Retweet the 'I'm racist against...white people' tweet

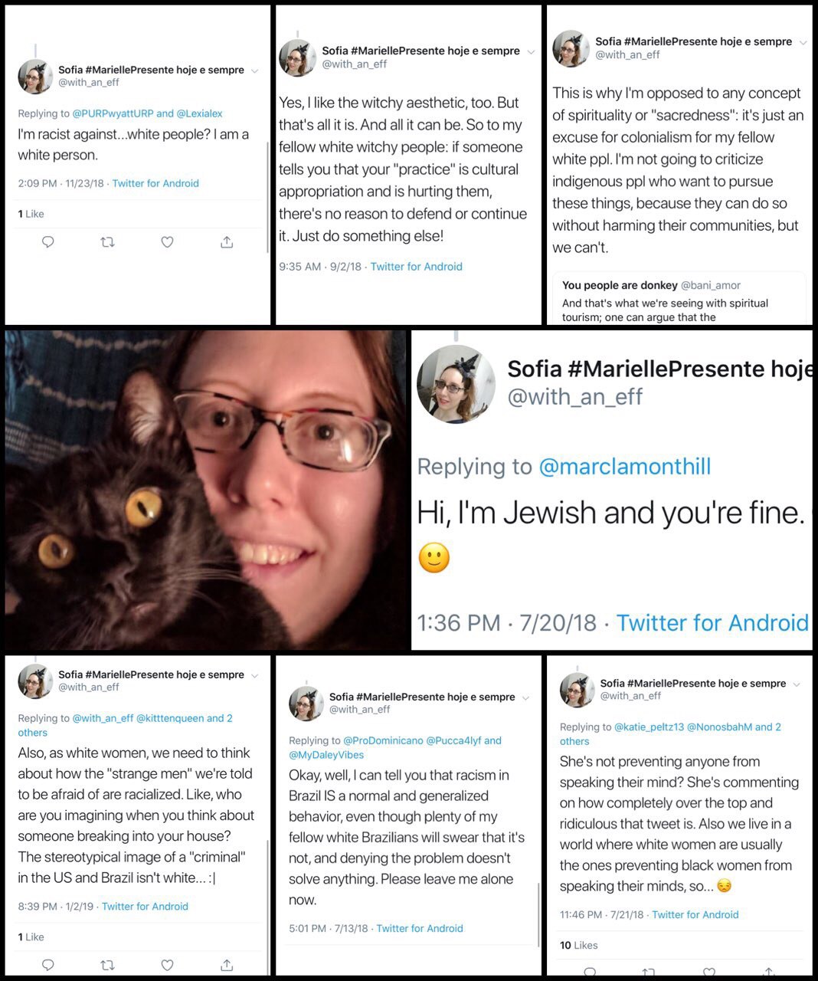coord(108,242)
